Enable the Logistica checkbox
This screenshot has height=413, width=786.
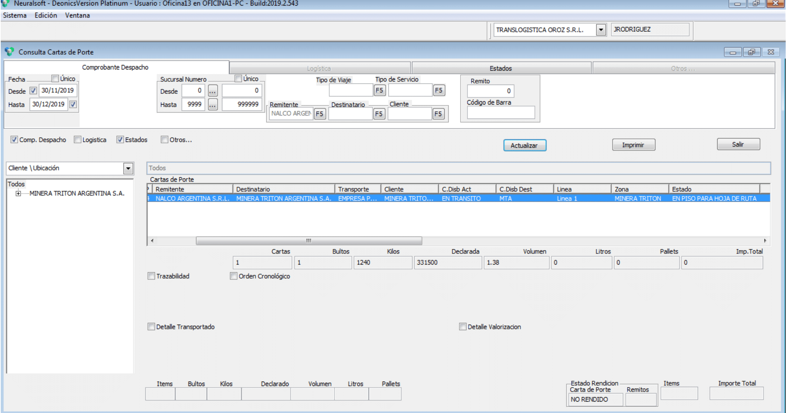pos(78,140)
